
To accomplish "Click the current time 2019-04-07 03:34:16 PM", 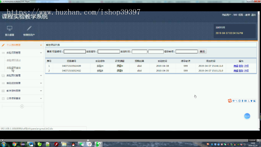I will (229, 33).
